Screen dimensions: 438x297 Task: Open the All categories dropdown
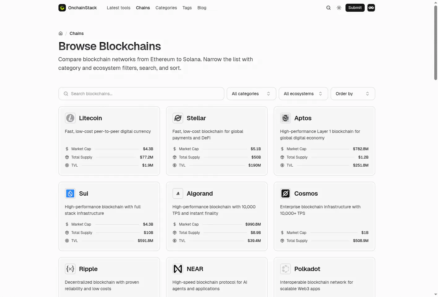pos(251,94)
